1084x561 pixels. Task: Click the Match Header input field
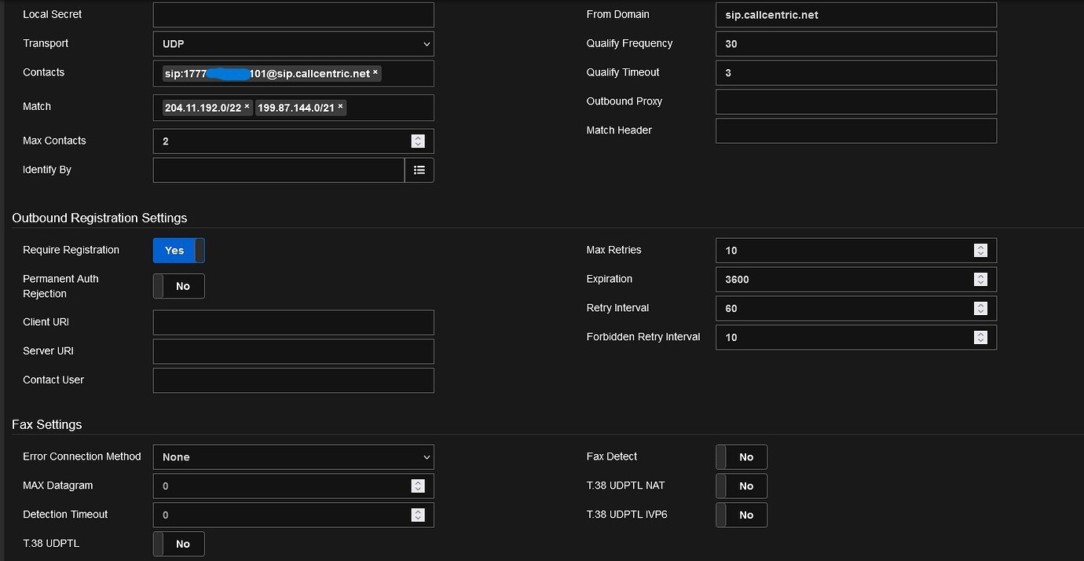(x=855, y=130)
